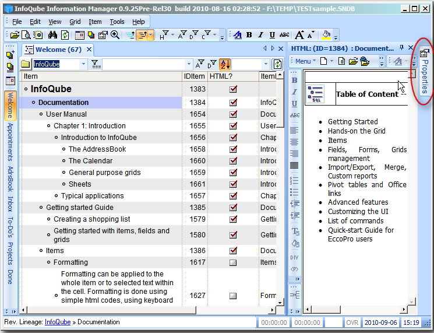Click the small A decrease font size icon
Image resolution: width=434 pixels, height=333 pixels.
(311, 35)
